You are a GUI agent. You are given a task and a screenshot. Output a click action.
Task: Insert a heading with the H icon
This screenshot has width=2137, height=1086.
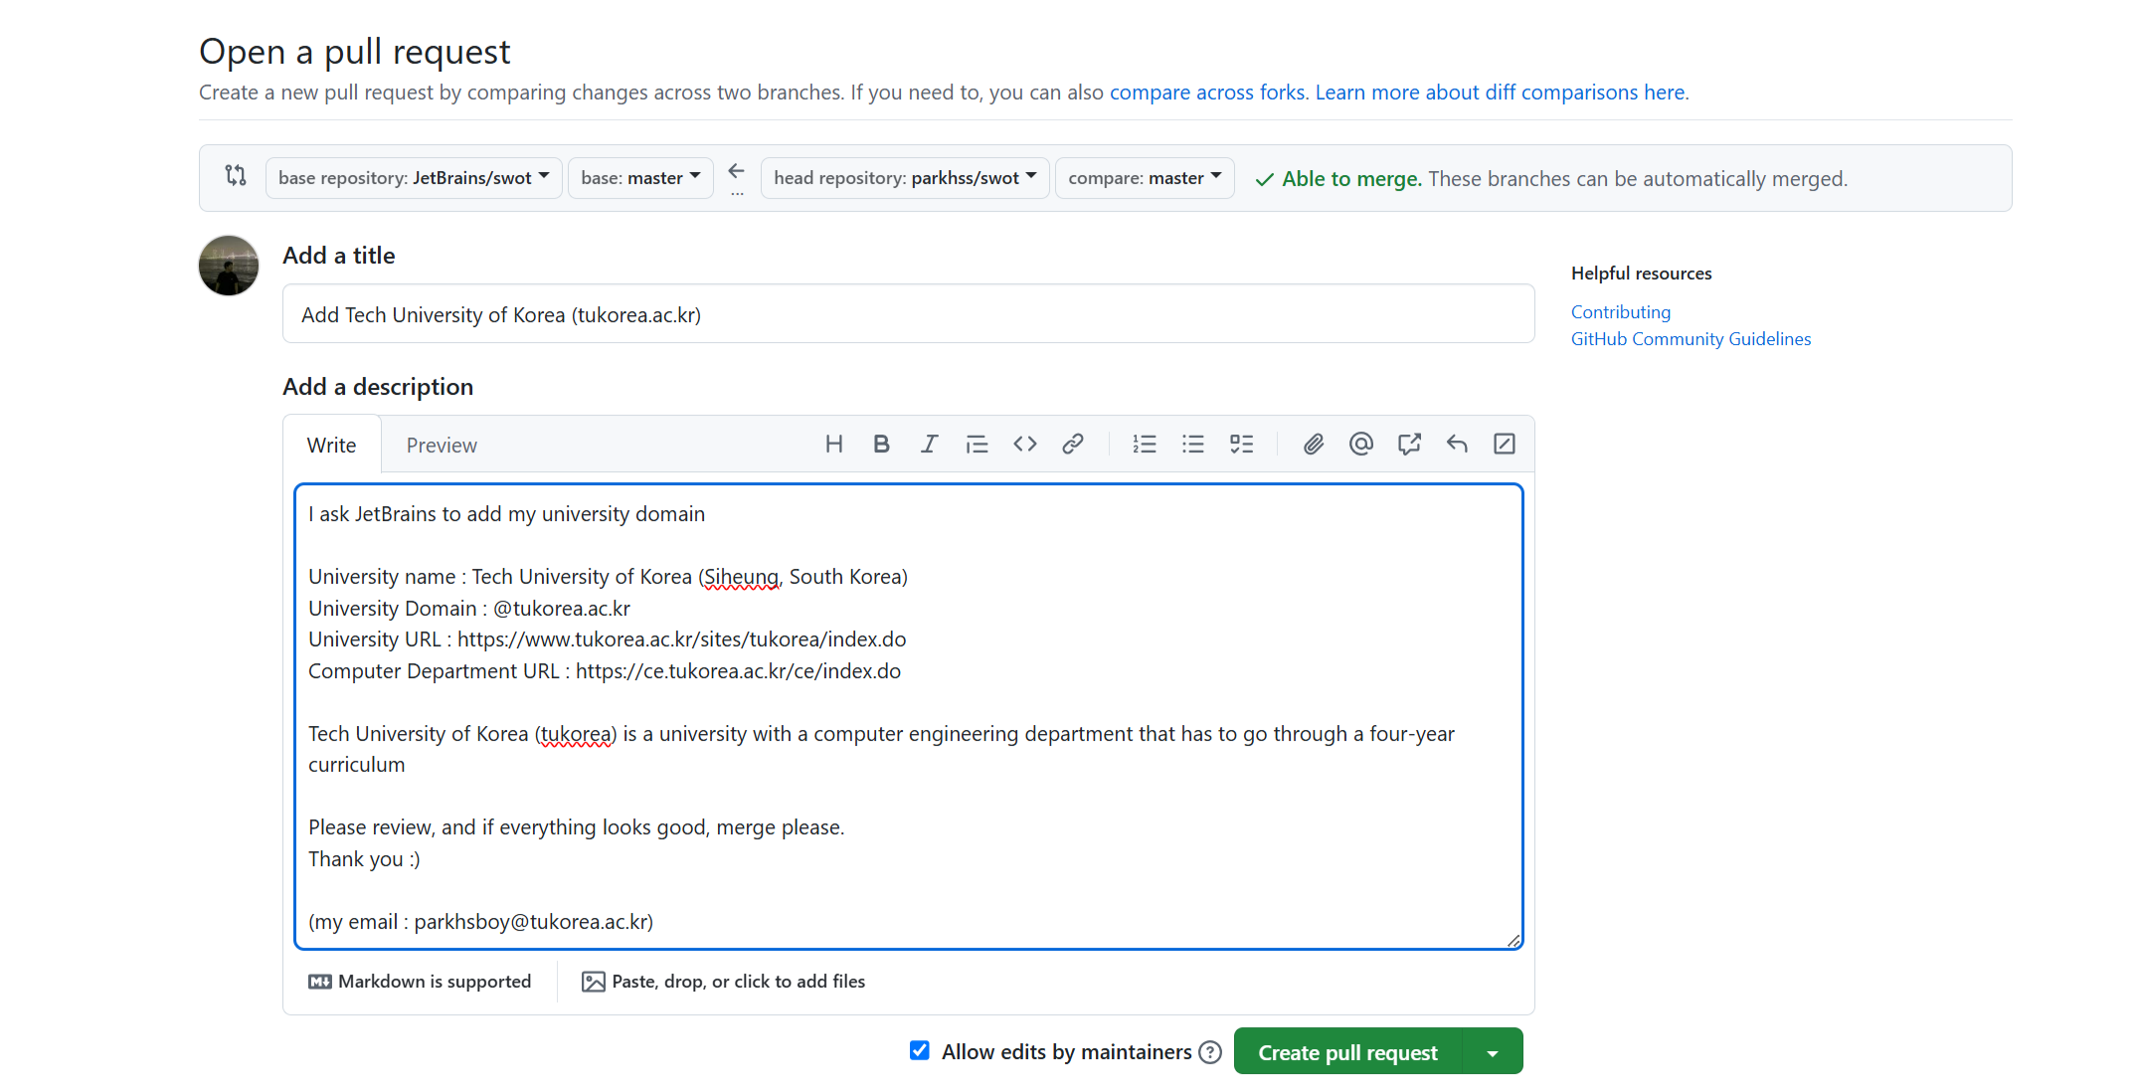(x=833, y=444)
